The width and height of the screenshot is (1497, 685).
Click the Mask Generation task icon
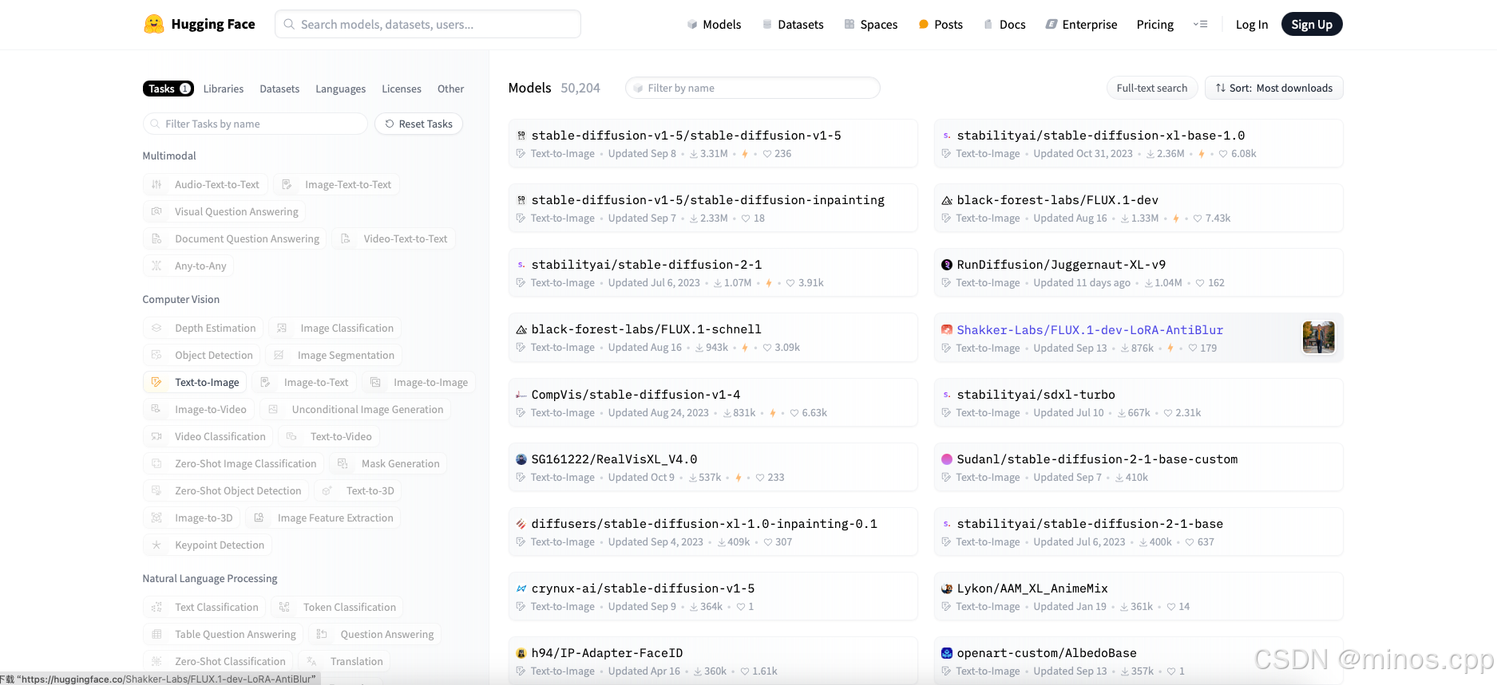[343, 463]
